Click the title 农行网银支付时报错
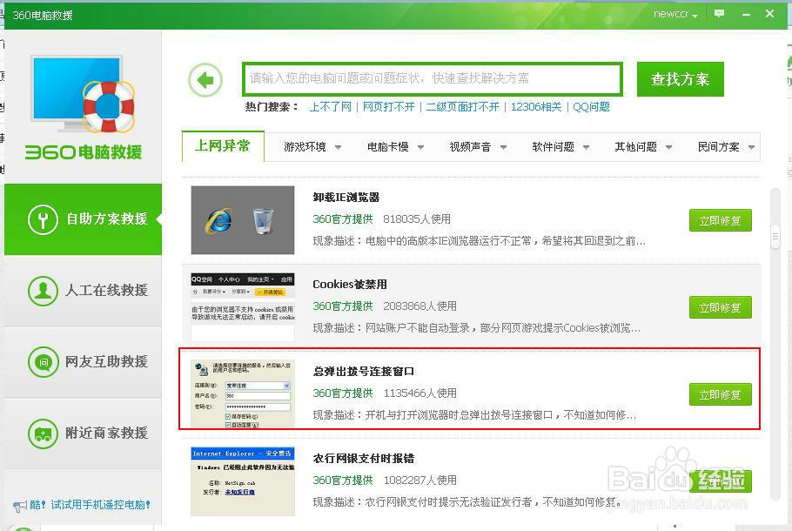Viewport: 792px width, 531px height. click(363, 458)
